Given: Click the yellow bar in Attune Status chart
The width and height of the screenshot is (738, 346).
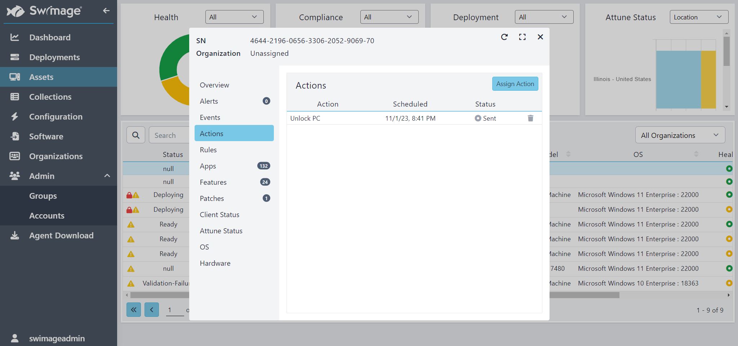Looking at the screenshot, I should click(708, 79).
